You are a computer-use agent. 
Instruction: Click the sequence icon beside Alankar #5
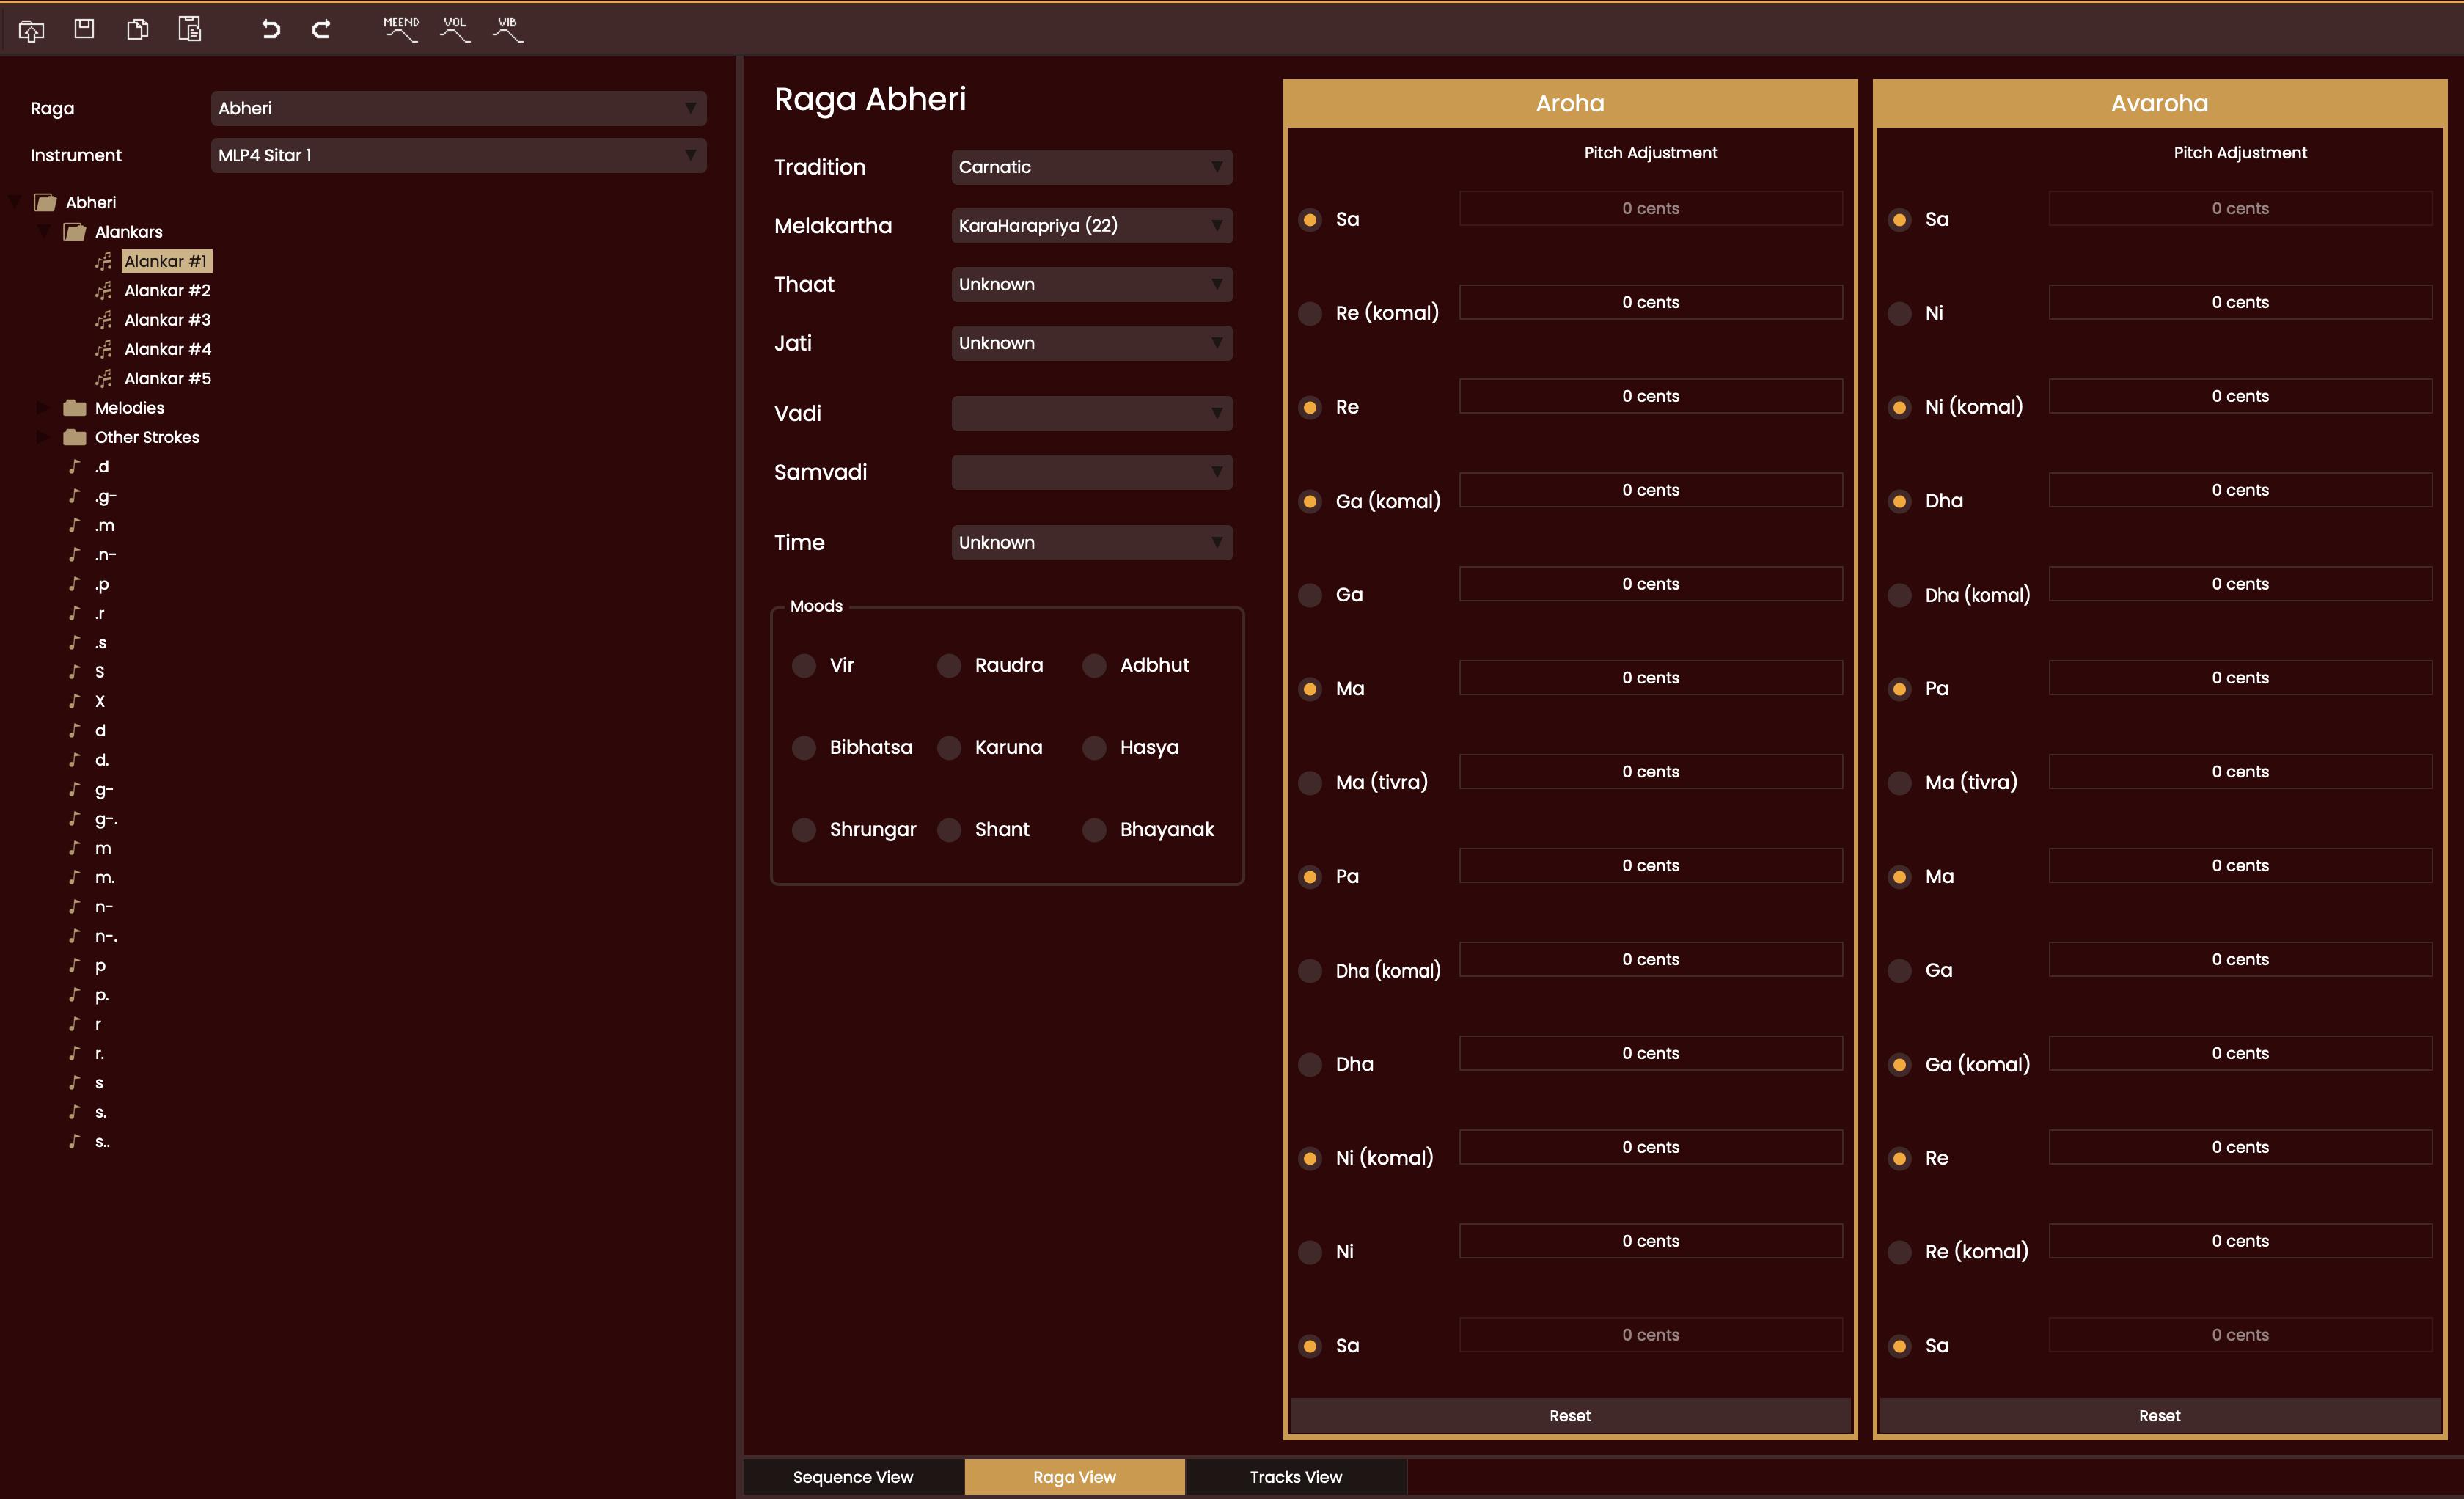pyautogui.click(x=104, y=379)
